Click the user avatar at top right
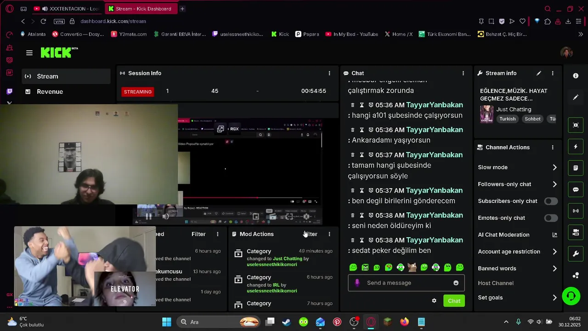This screenshot has width=588, height=331. (566, 52)
